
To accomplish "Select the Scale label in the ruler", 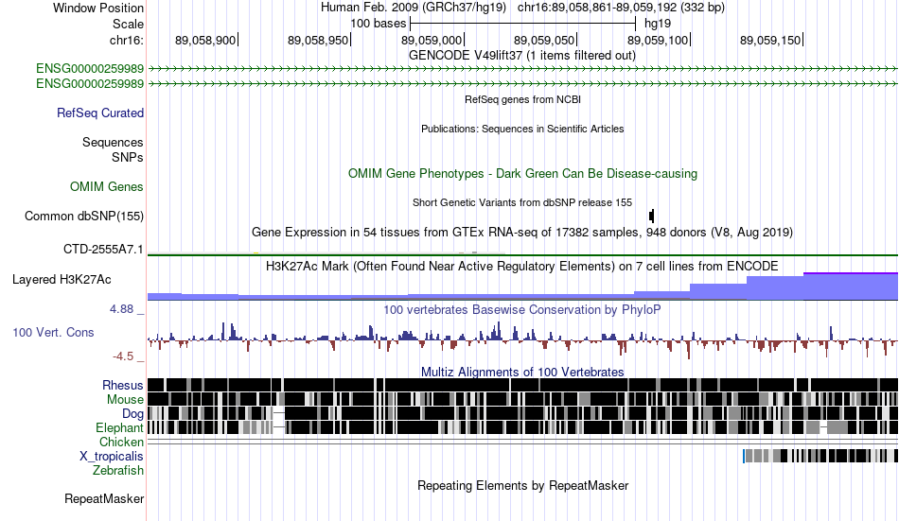I will (x=128, y=24).
